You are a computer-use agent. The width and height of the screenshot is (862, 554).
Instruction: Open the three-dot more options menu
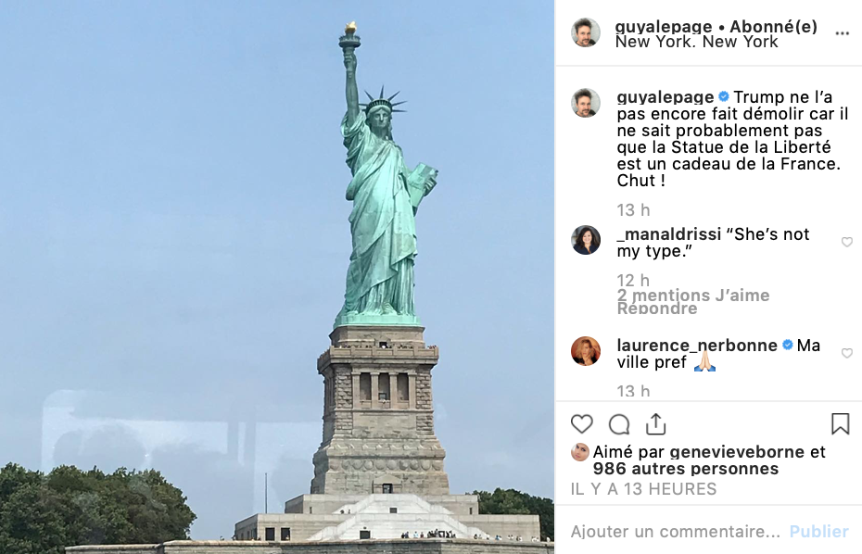click(x=843, y=33)
